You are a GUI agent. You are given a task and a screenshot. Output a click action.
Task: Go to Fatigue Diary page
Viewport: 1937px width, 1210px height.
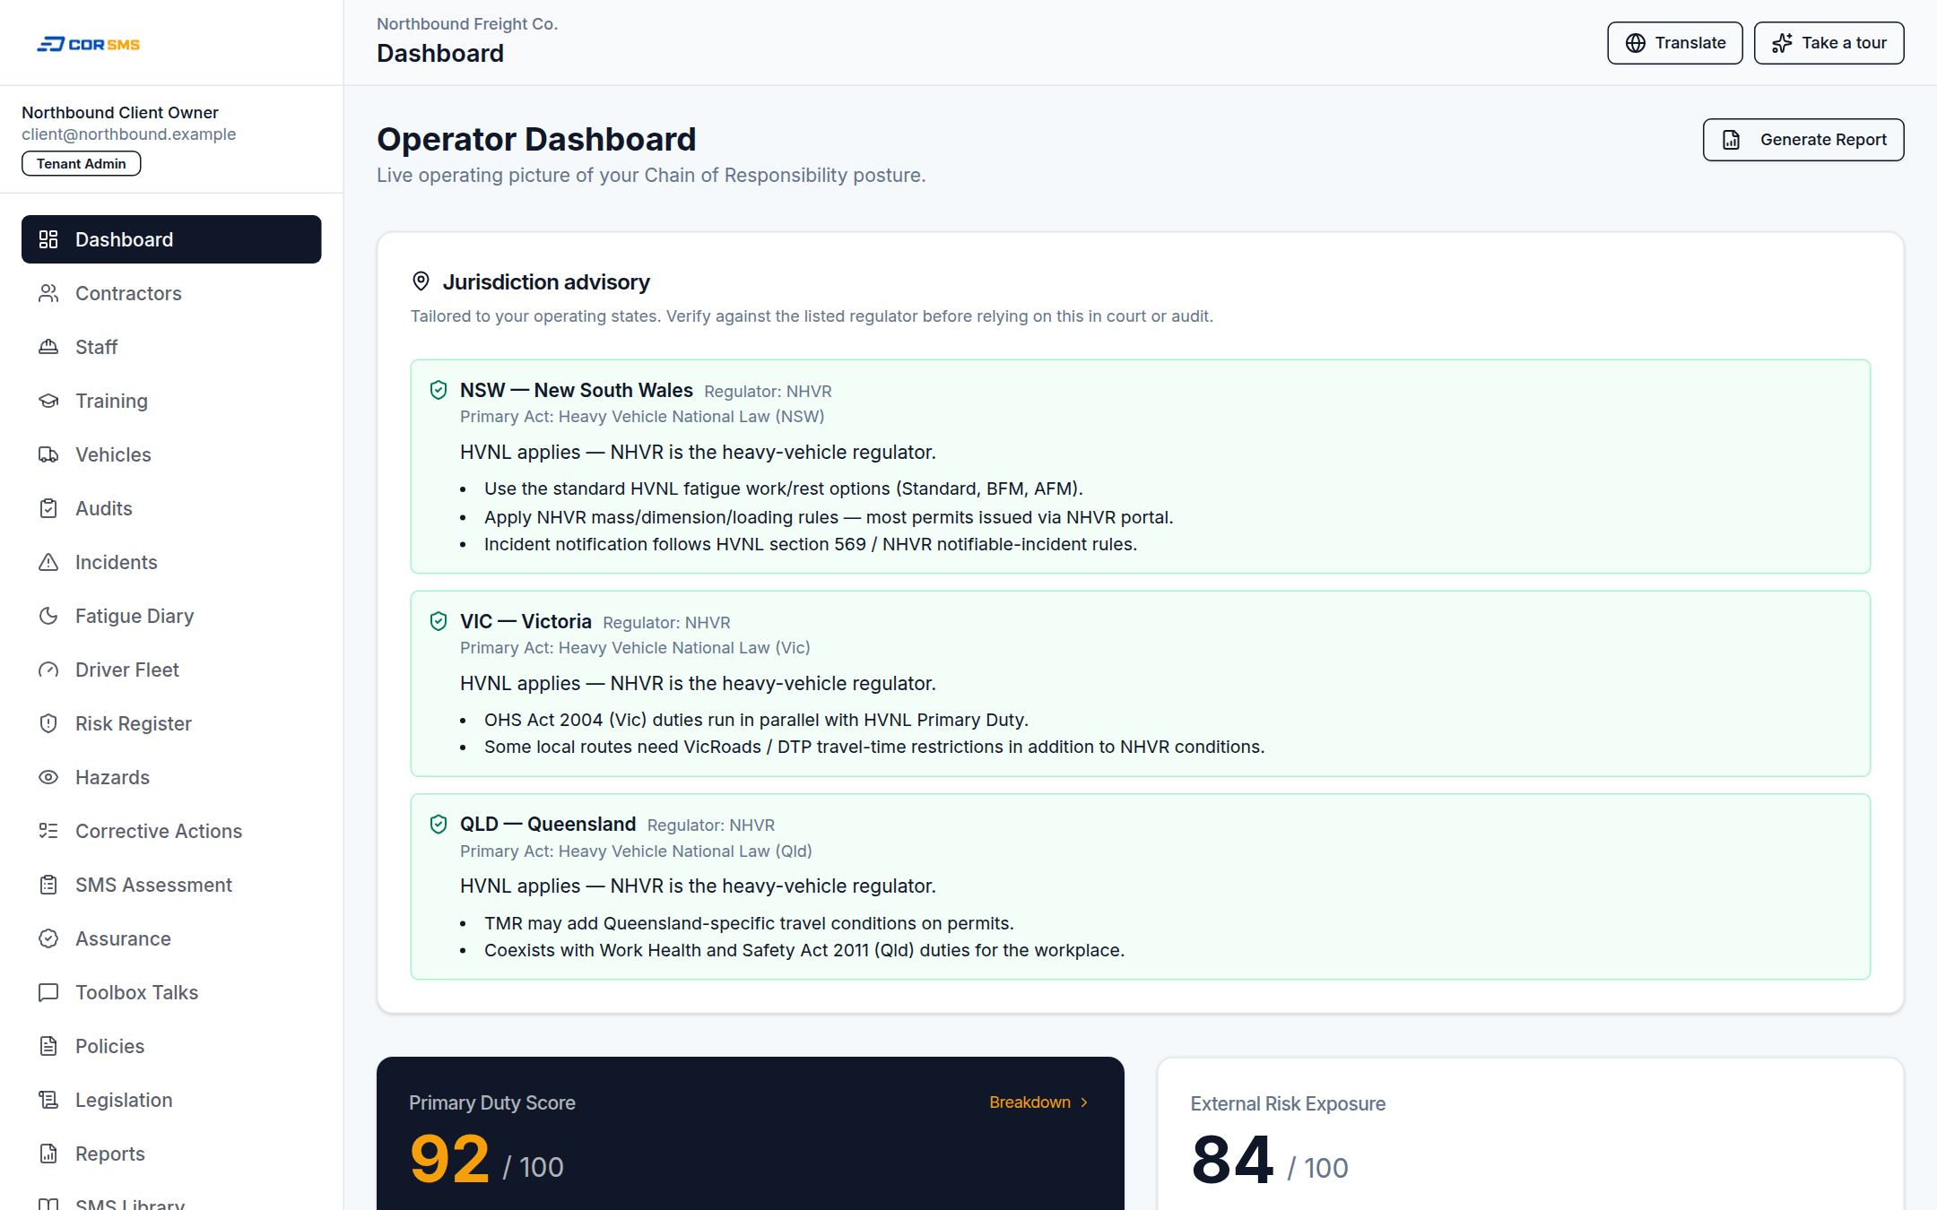(x=171, y=616)
